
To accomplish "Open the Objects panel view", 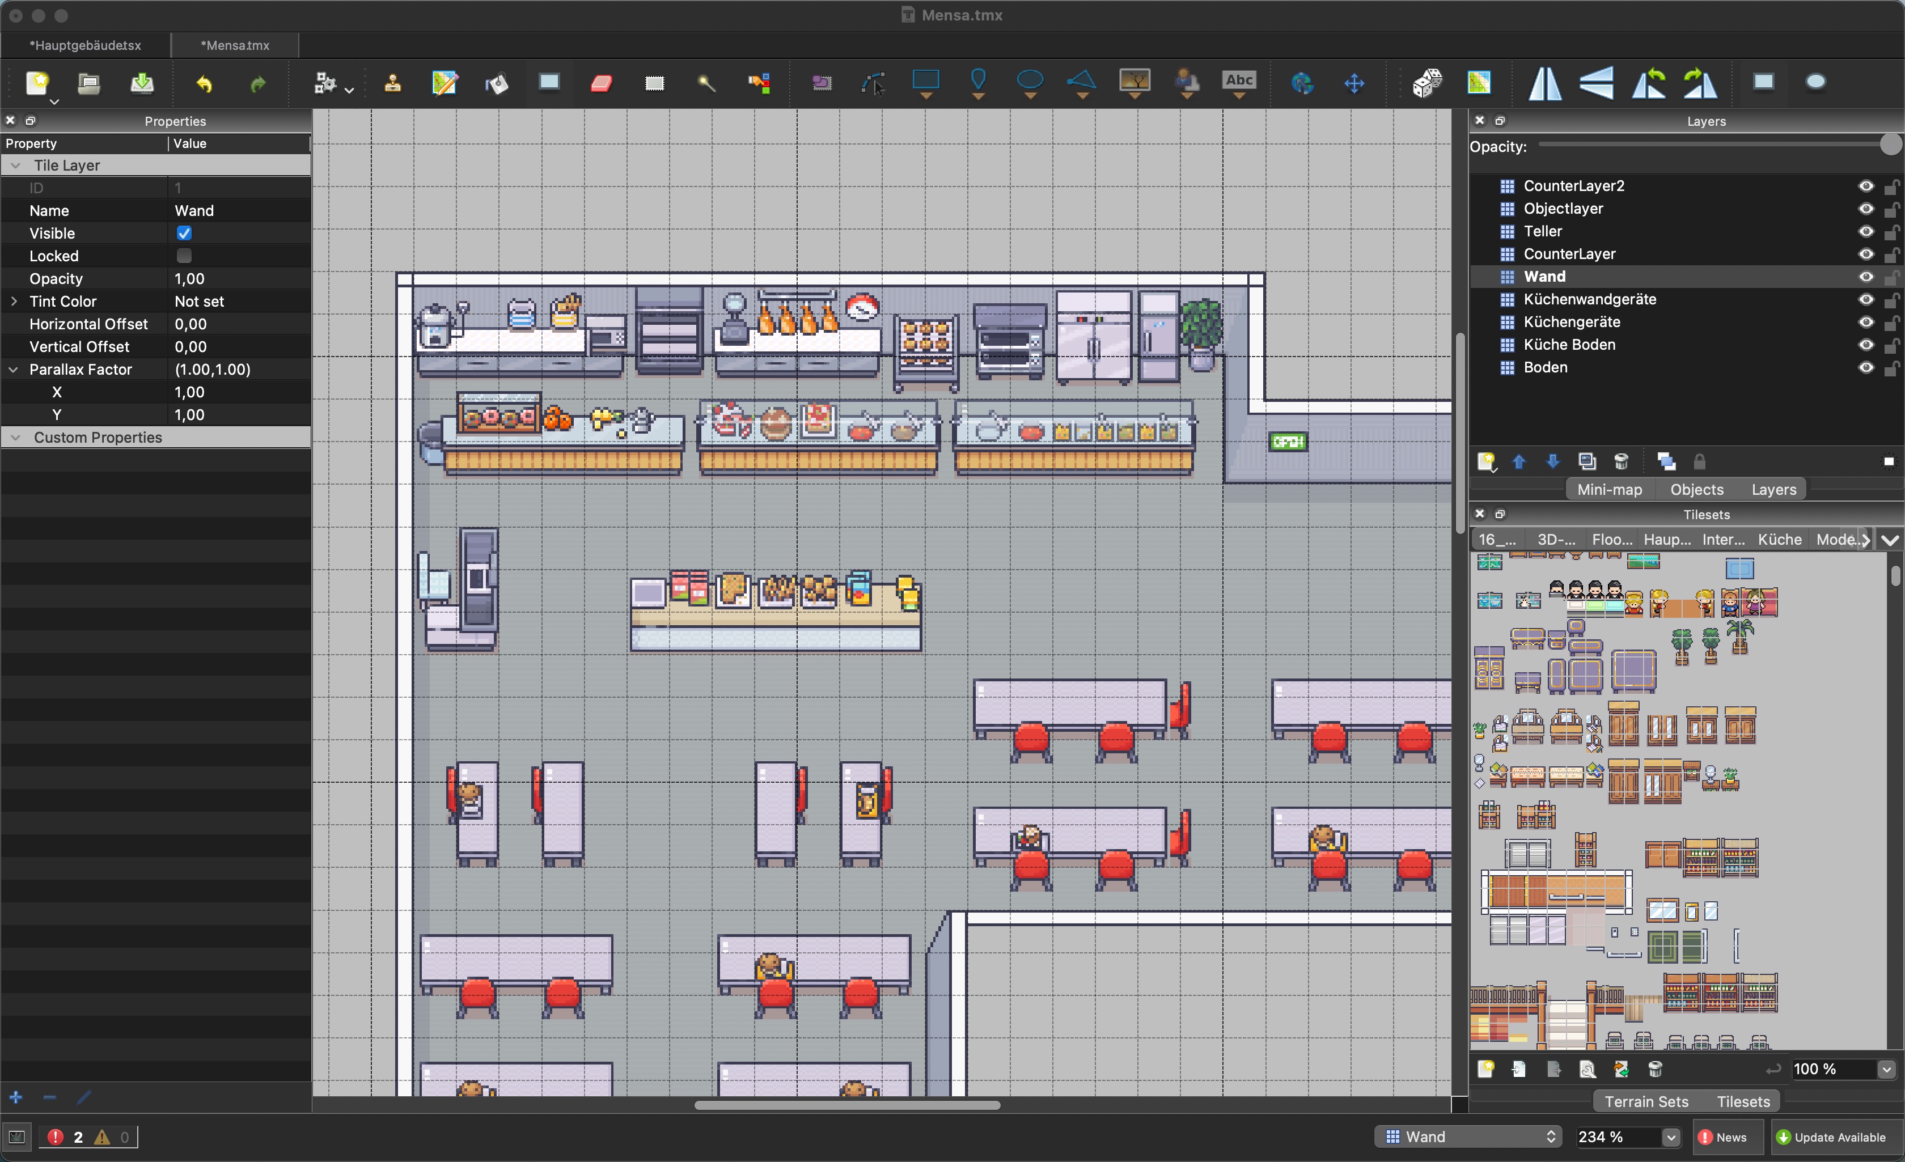I will click(1695, 490).
